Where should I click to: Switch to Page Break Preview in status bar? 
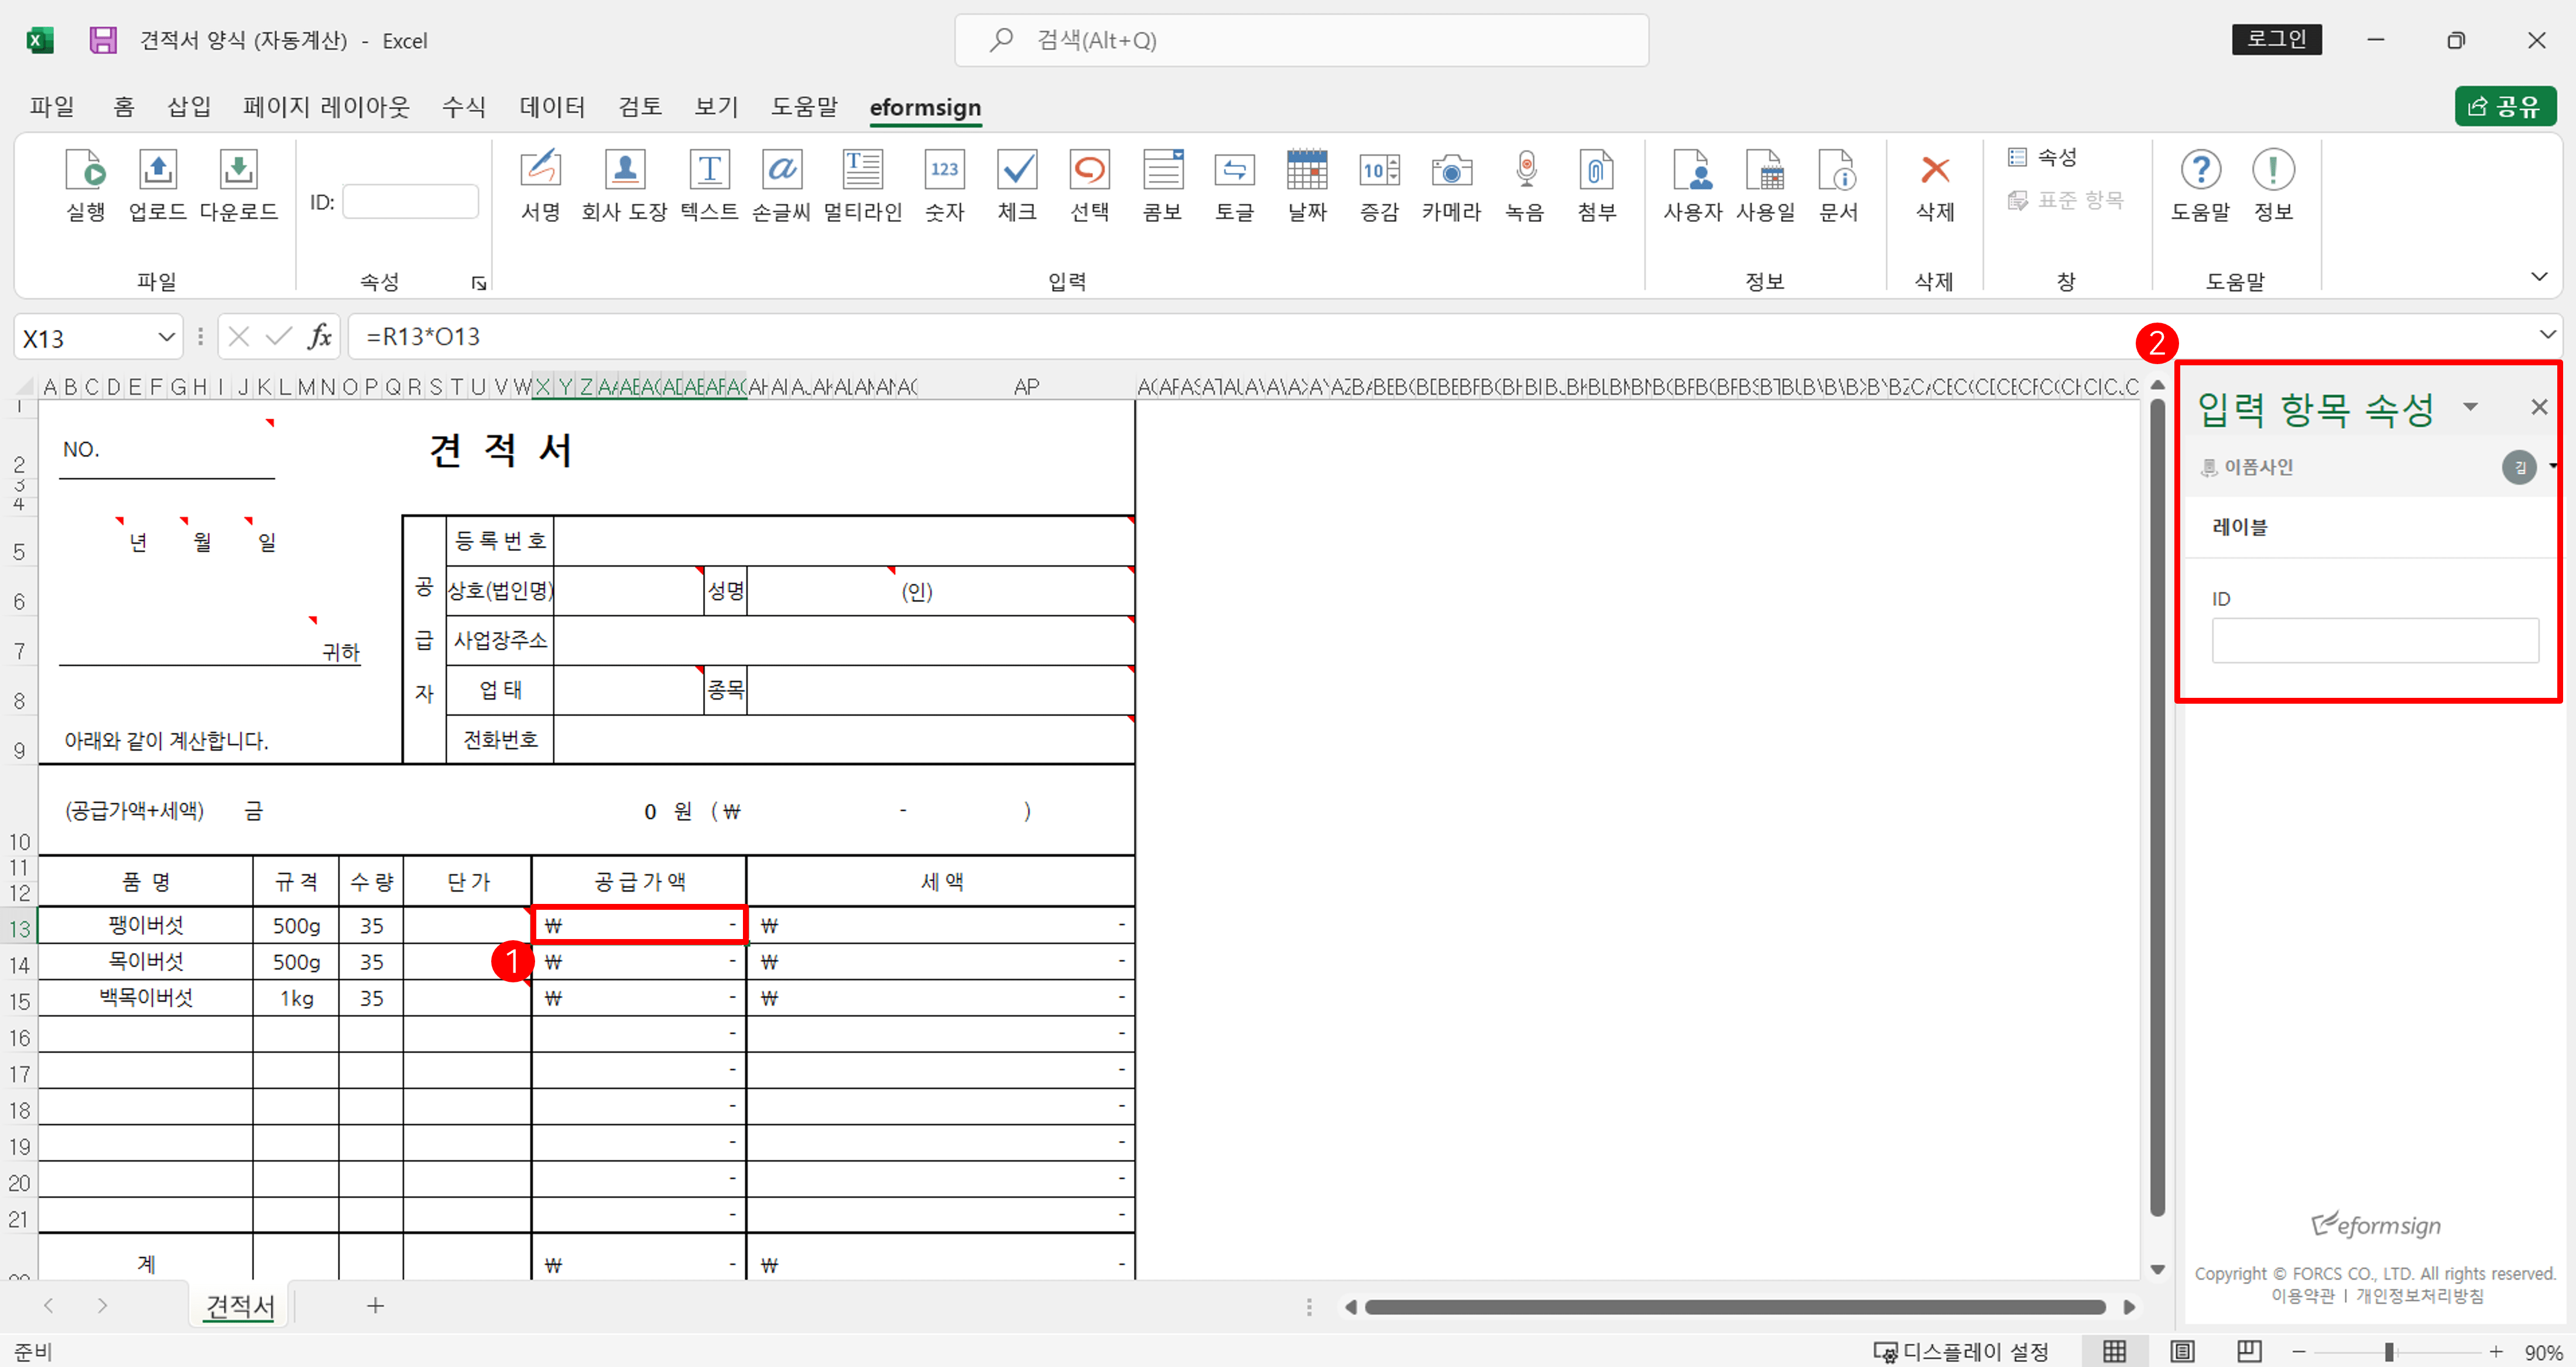2249,1351
